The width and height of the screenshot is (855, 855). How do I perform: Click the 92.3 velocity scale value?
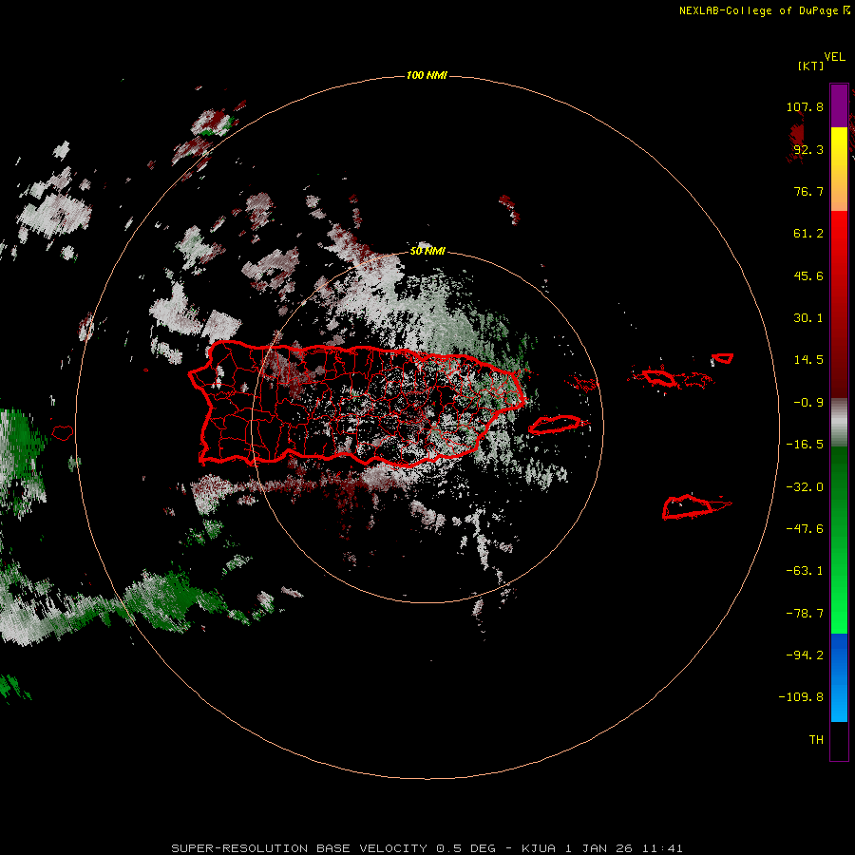[808, 149]
